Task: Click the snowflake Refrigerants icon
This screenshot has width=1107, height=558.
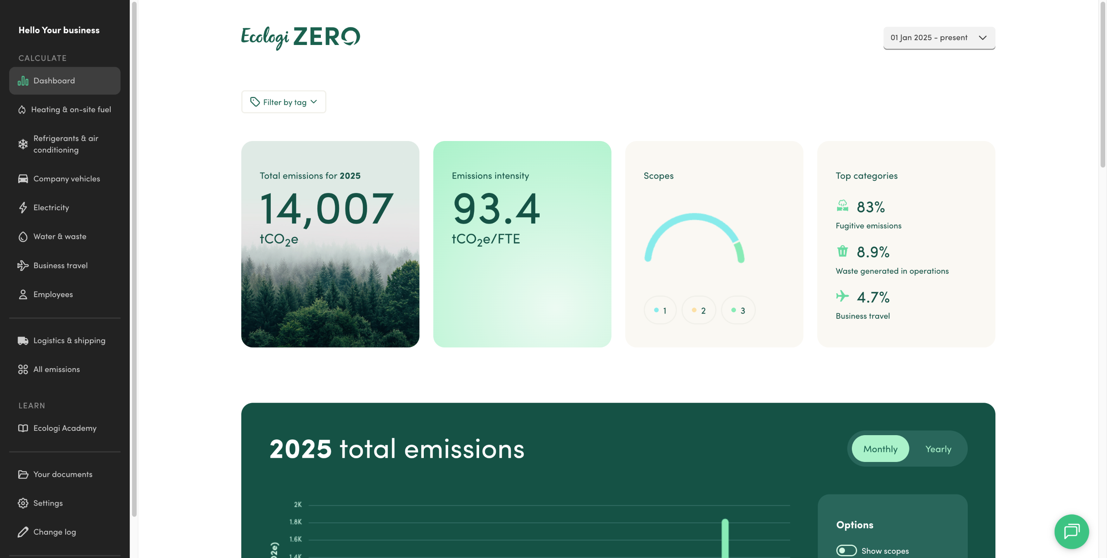Action: 23,144
